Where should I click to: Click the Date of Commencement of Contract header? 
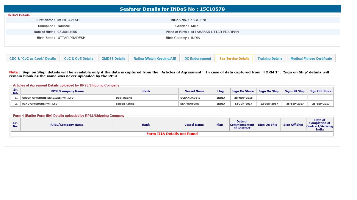point(242,125)
